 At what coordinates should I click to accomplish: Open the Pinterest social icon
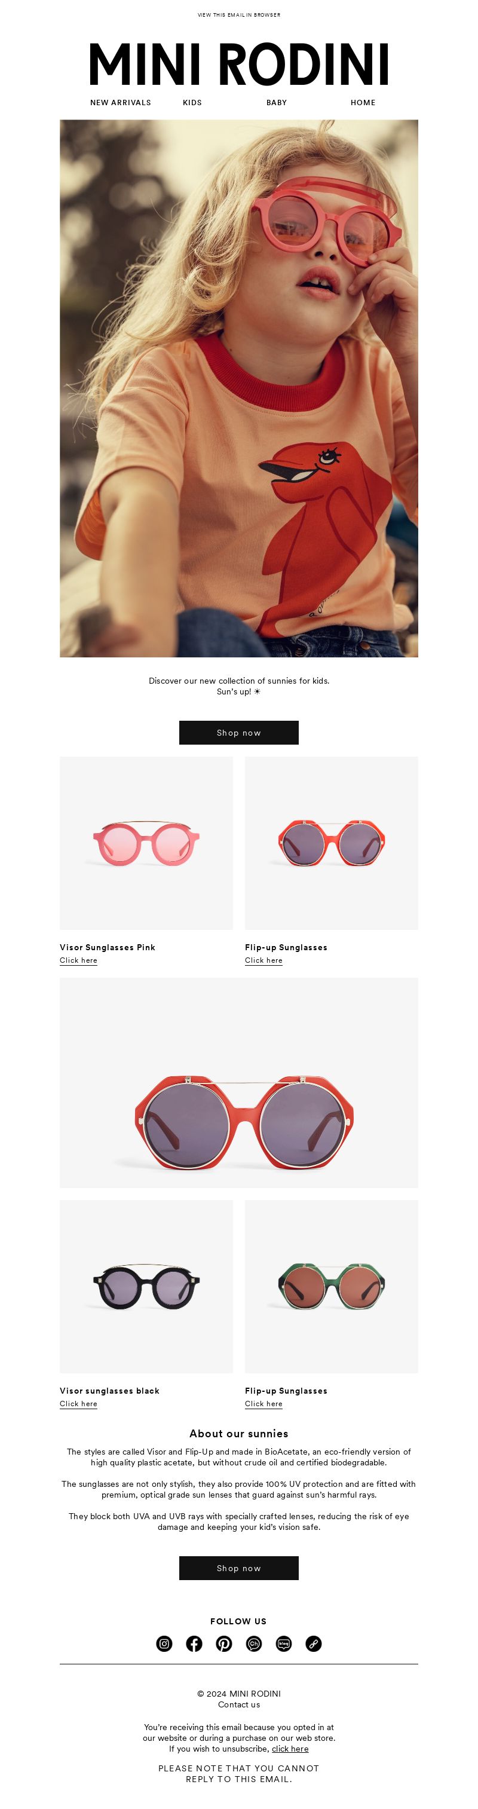click(x=224, y=1643)
